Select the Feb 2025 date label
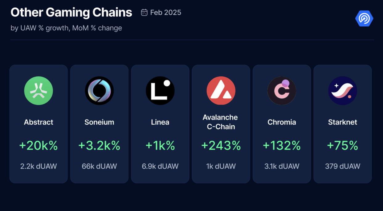383x211 pixels. click(165, 13)
